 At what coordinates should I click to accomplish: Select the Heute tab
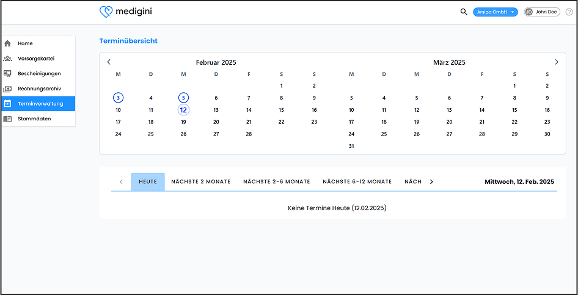pyautogui.click(x=148, y=181)
